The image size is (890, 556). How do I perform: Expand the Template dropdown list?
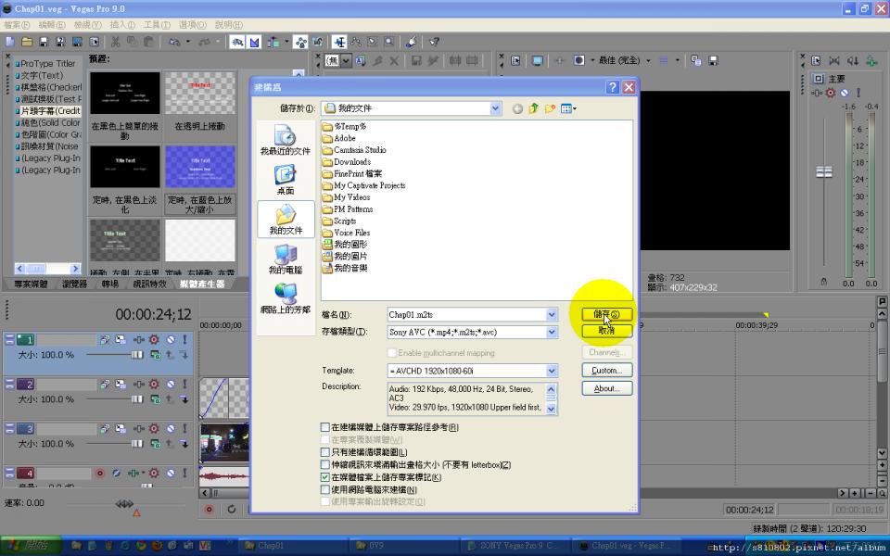[x=552, y=371]
